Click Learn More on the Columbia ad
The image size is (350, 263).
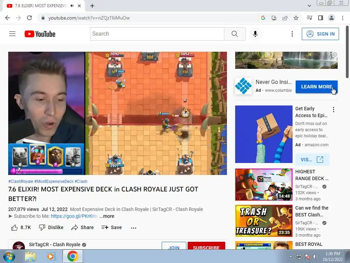[x=317, y=87]
